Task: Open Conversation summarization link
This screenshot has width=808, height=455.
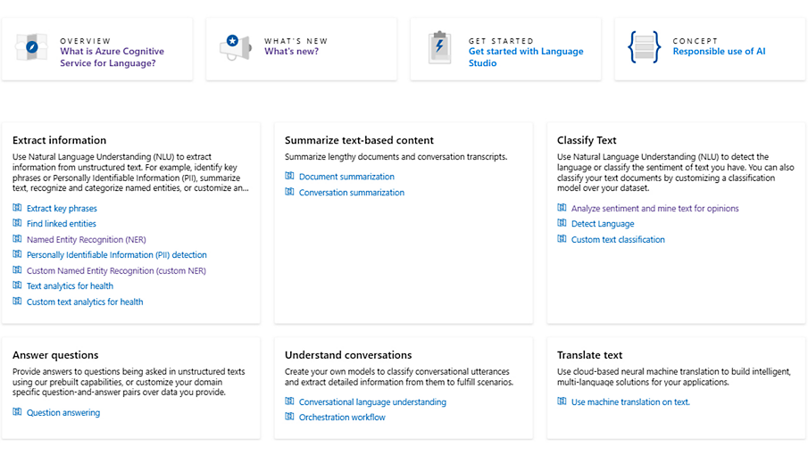Action: pyautogui.click(x=351, y=193)
